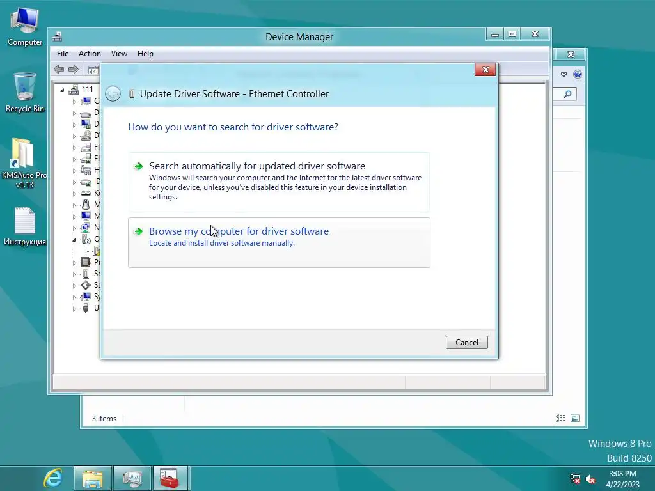Switch to the red toolbox taskbar icon
The width and height of the screenshot is (655, 491).
(x=170, y=478)
